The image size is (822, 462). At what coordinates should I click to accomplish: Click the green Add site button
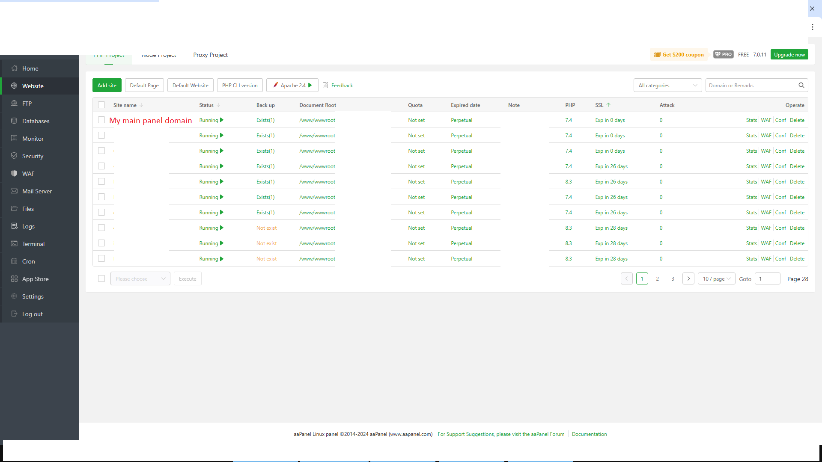(107, 86)
